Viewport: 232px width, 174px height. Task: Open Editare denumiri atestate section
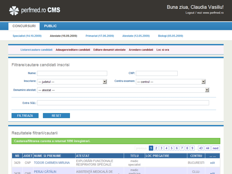click(109, 50)
